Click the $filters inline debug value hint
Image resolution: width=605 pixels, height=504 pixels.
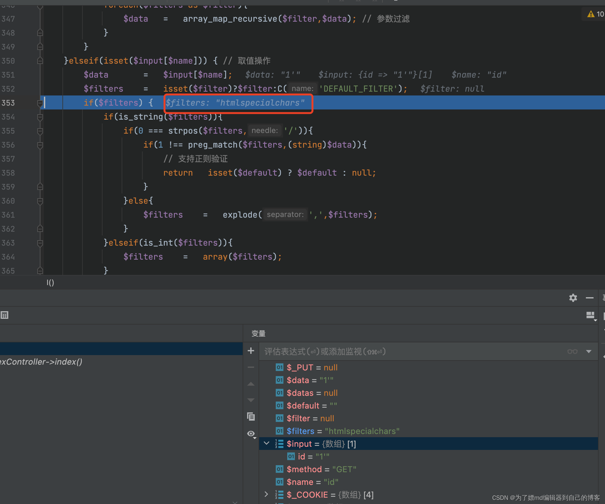click(x=235, y=103)
